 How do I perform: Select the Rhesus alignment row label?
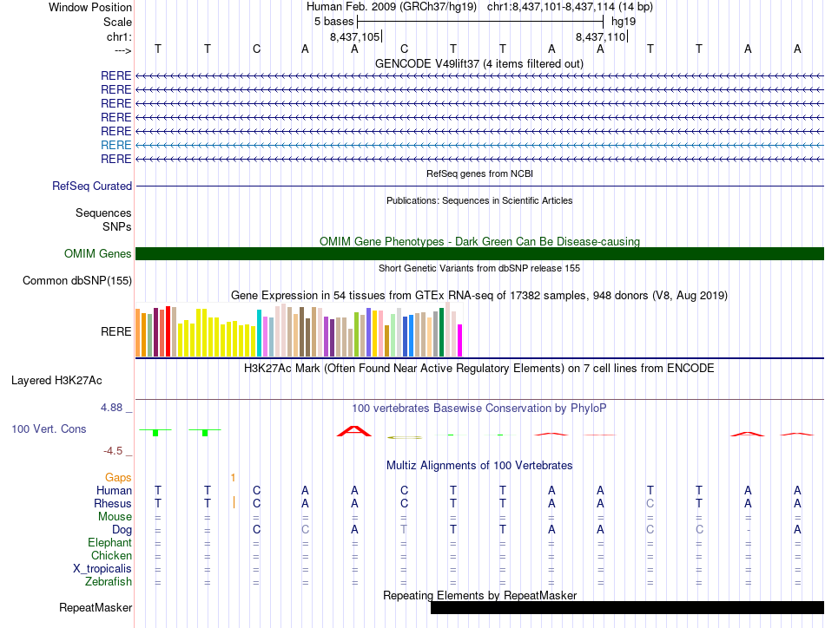pyautogui.click(x=113, y=503)
